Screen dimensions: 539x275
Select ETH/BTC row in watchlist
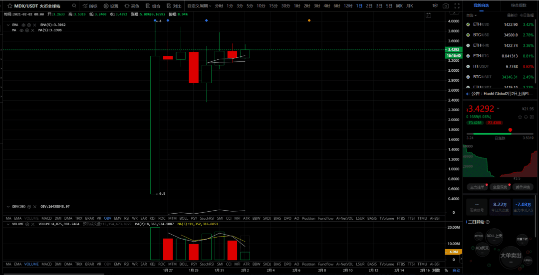[500, 56]
